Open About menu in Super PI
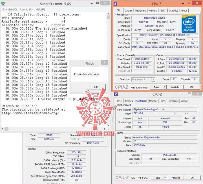Screen dimensions: 203x184 [26, 10]
